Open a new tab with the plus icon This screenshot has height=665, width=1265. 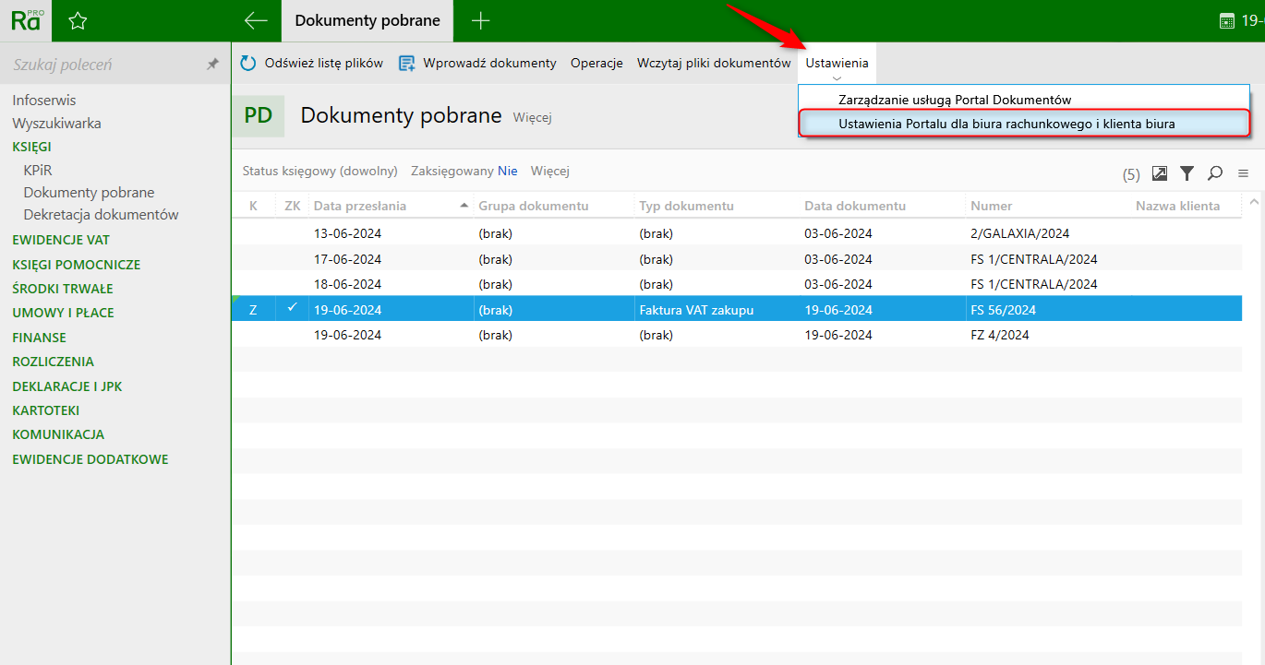coord(480,21)
